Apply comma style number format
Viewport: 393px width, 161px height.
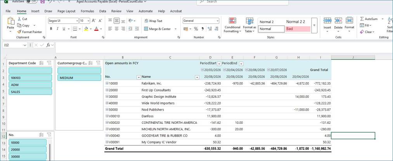click(x=203, y=29)
